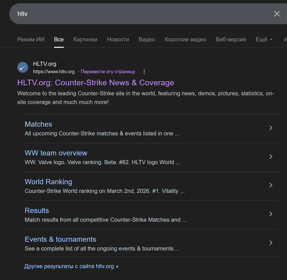Open the 'HLTV.org: Counter-Strike News & Coverage' result title
The width and height of the screenshot is (287, 280).
click(x=96, y=82)
